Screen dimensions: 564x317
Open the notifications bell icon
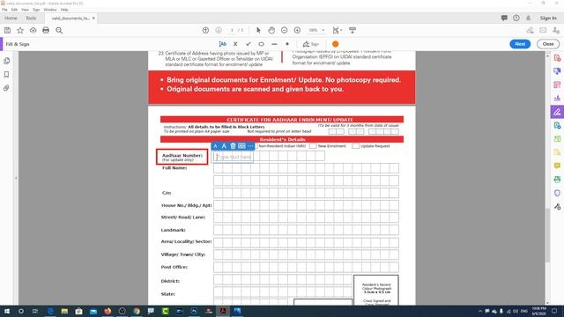tap(529, 18)
